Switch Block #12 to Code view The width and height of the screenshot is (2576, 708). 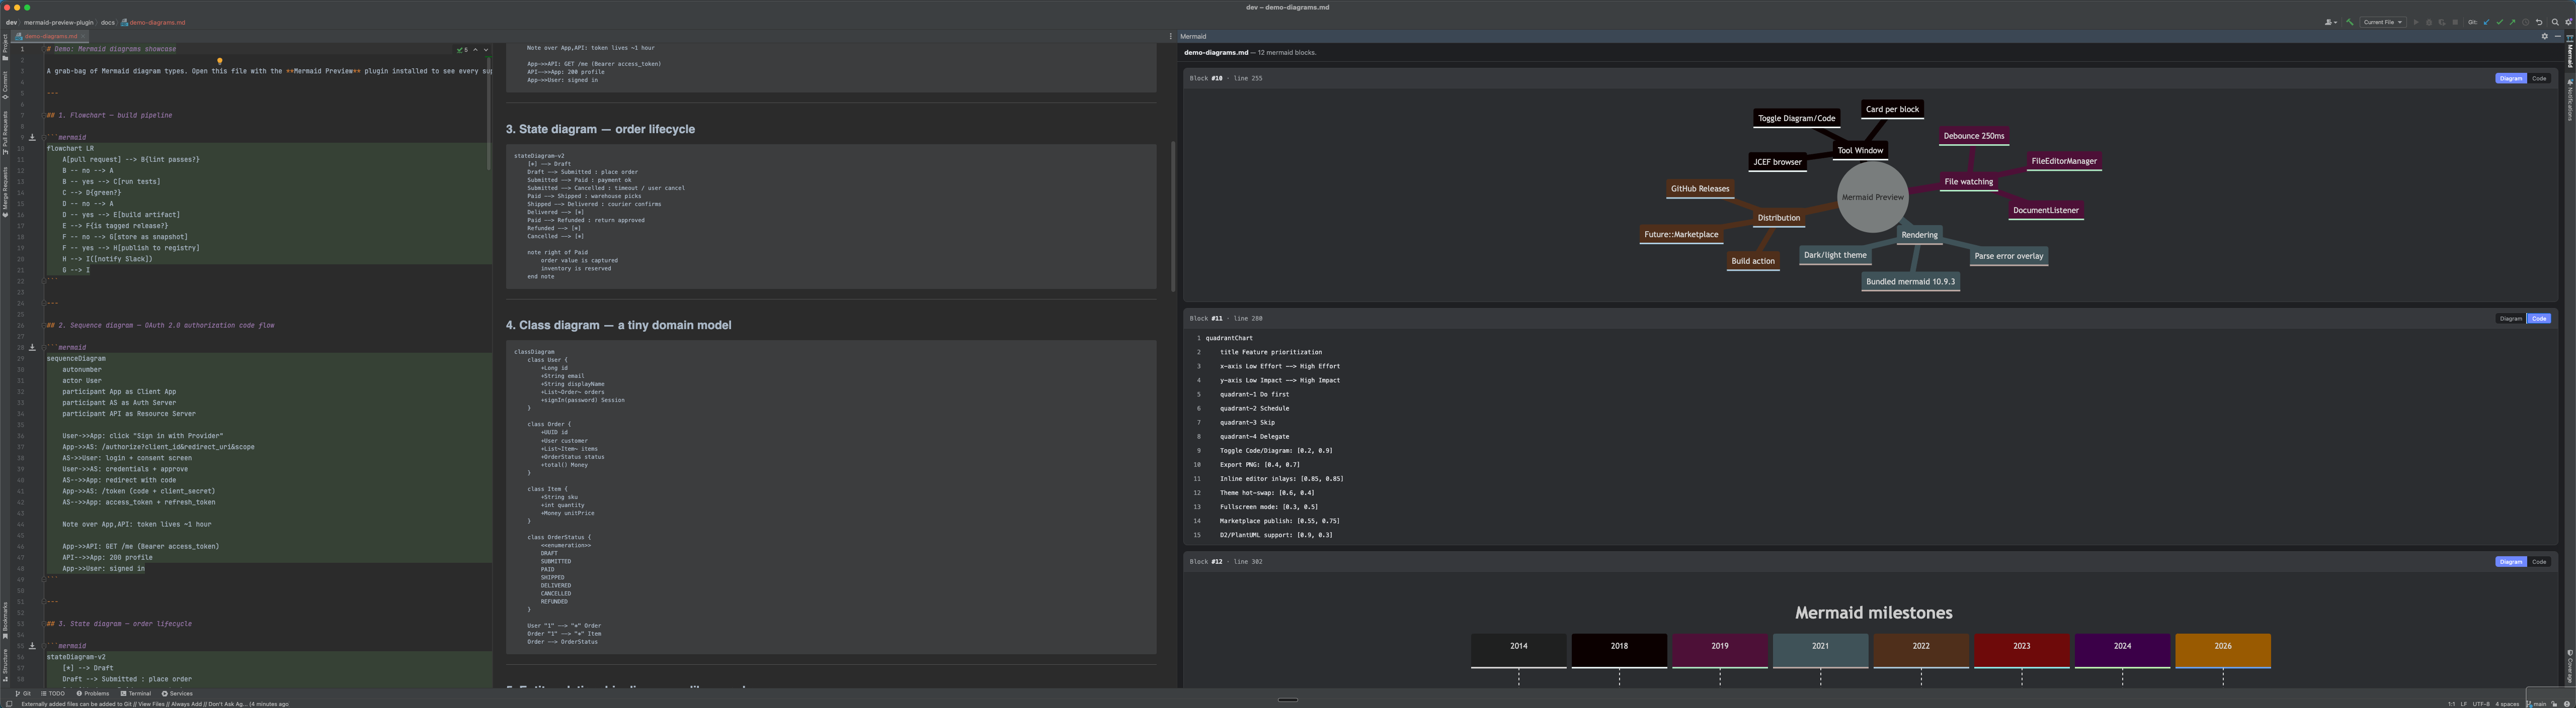coord(2539,562)
